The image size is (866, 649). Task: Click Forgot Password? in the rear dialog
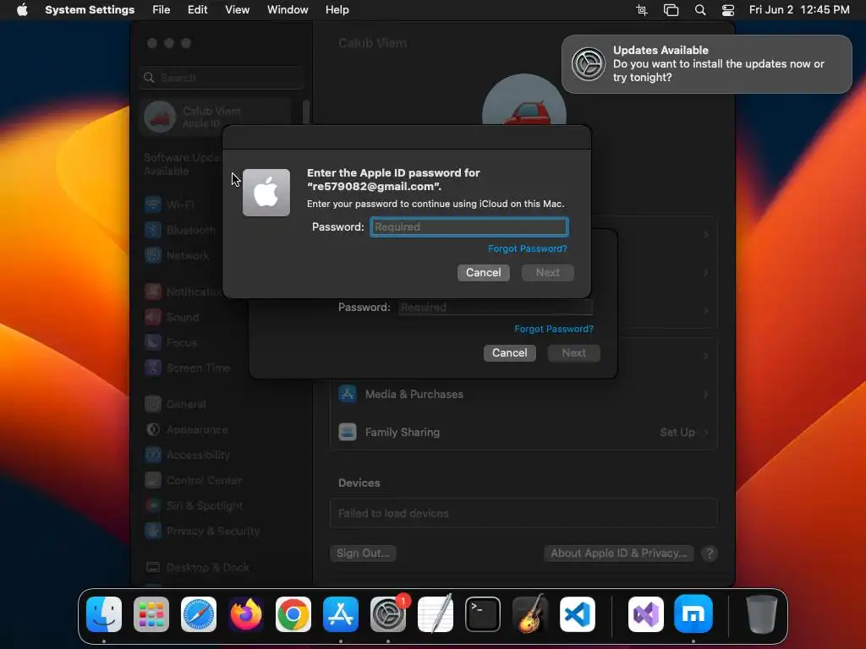pos(554,329)
